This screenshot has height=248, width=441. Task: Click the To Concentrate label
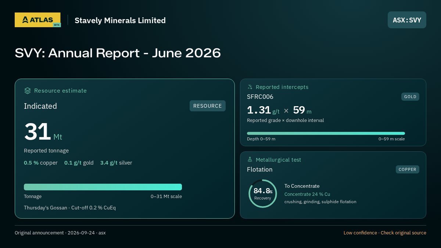pos(302,186)
